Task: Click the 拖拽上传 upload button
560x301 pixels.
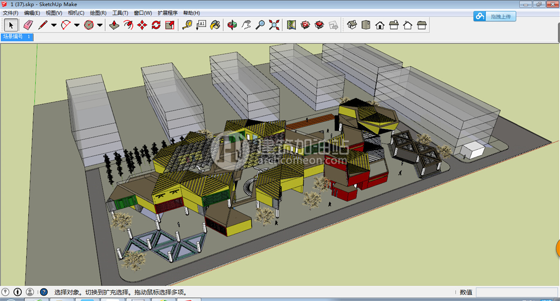Action: (x=495, y=16)
